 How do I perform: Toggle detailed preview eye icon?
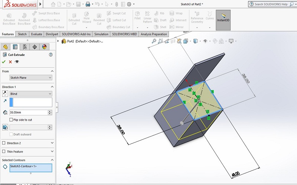pyautogui.click(x=17, y=61)
